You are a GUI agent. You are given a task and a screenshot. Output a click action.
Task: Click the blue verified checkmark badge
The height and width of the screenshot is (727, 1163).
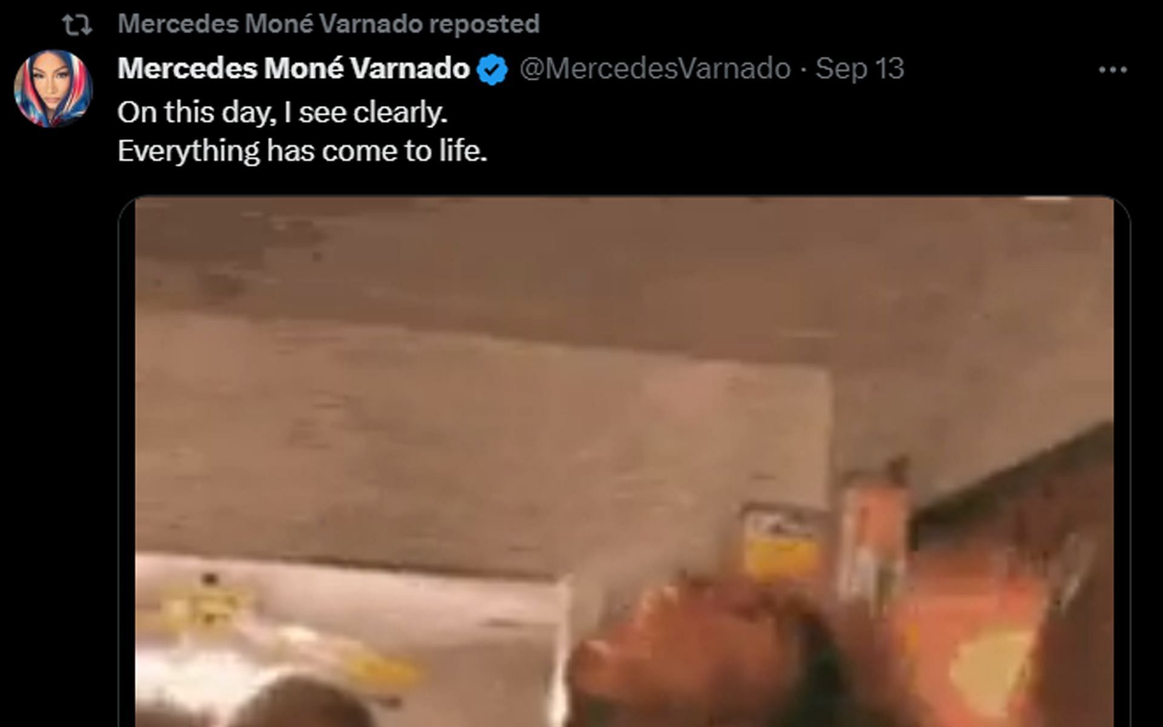[492, 69]
